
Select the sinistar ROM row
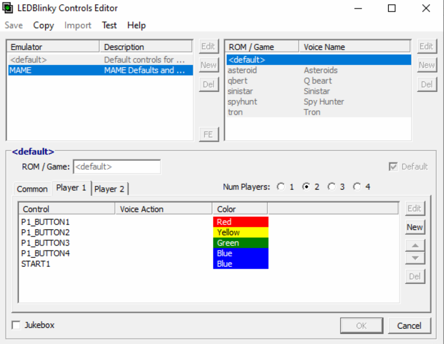[x=319, y=91]
